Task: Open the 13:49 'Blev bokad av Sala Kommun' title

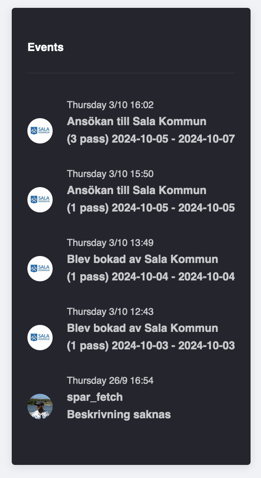Action: tap(142, 259)
